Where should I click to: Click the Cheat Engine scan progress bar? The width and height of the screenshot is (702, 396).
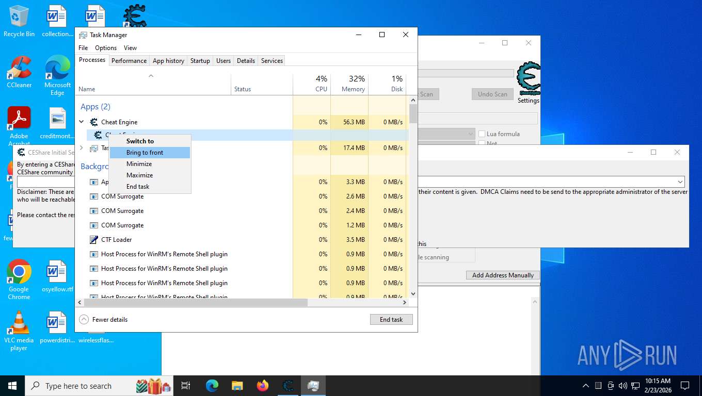pos(466,74)
